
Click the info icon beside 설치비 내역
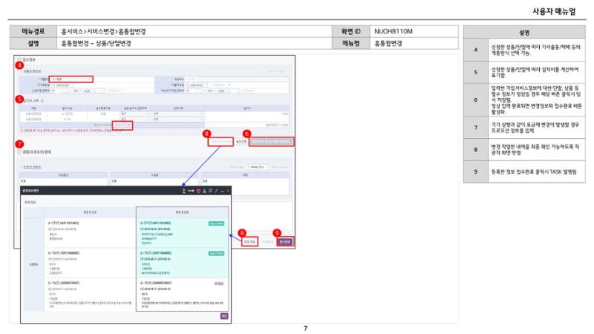42,101
